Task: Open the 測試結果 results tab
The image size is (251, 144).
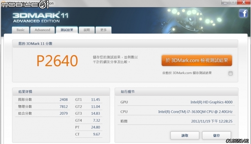Action: [67, 30]
